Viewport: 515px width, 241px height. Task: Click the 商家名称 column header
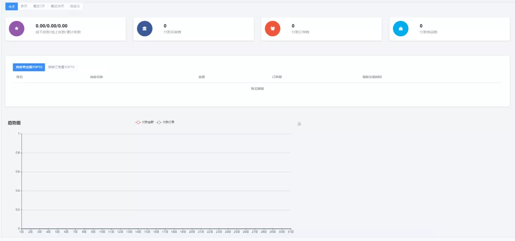coord(97,77)
